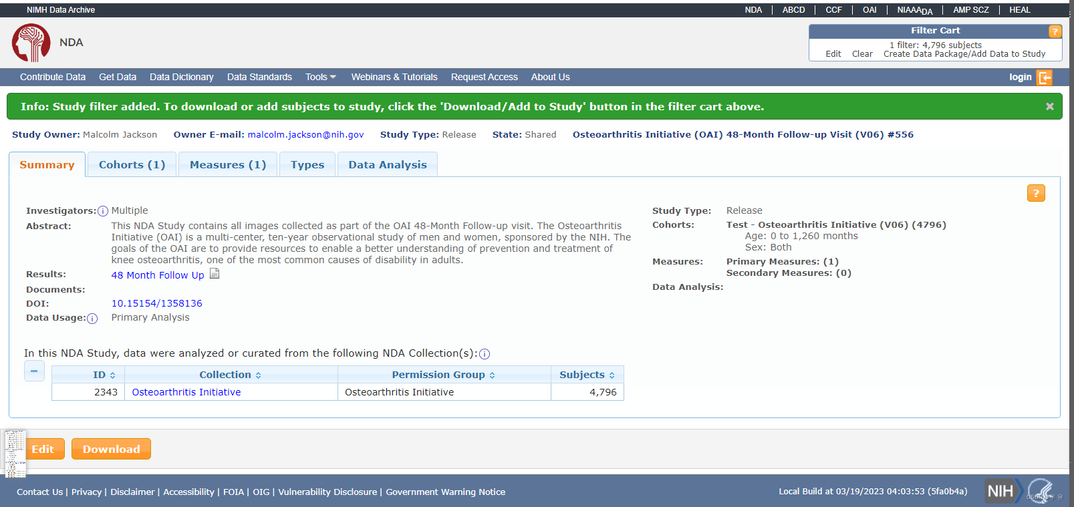The height and width of the screenshot is (507, 1074).
Task: Click the 4,796 subjects cell
Action: tap(587, 392)
